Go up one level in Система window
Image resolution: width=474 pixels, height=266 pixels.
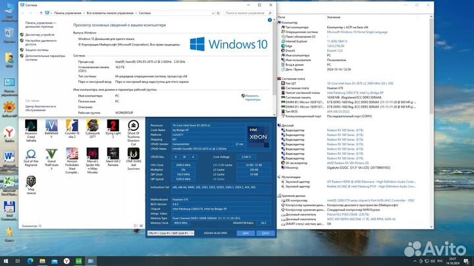41,13
